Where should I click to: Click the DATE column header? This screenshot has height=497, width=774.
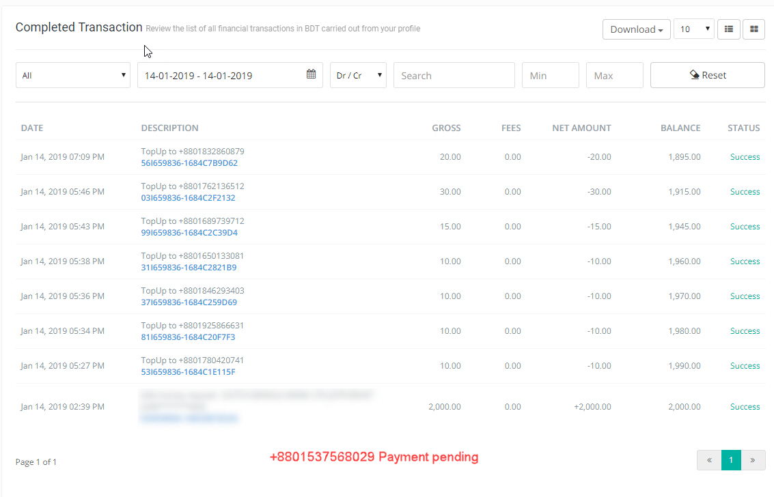point(32,128)
